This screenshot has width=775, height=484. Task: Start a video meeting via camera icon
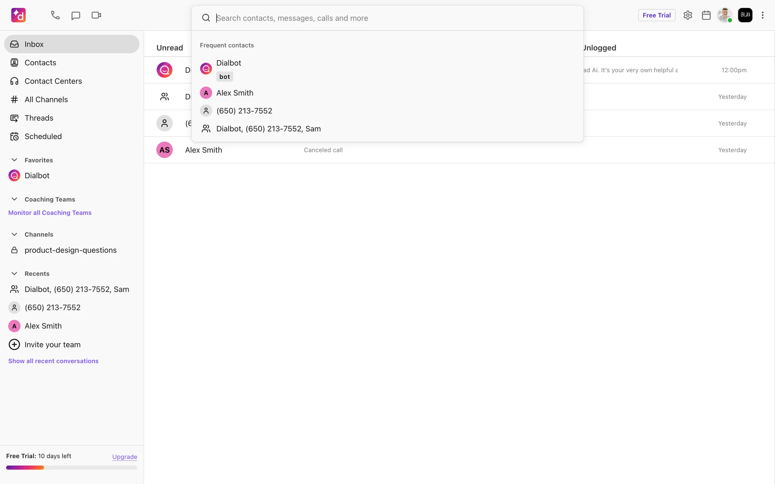96,15
